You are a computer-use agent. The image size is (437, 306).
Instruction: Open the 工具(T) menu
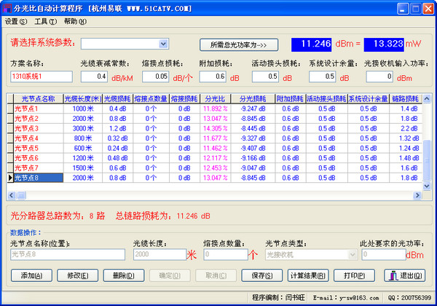coord(45,21)
